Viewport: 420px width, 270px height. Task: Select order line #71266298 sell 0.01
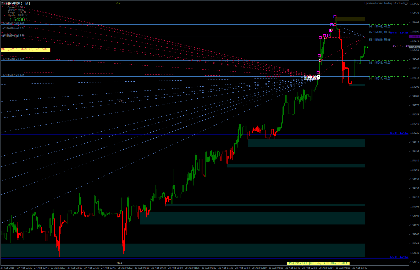(x=13, y=28)
